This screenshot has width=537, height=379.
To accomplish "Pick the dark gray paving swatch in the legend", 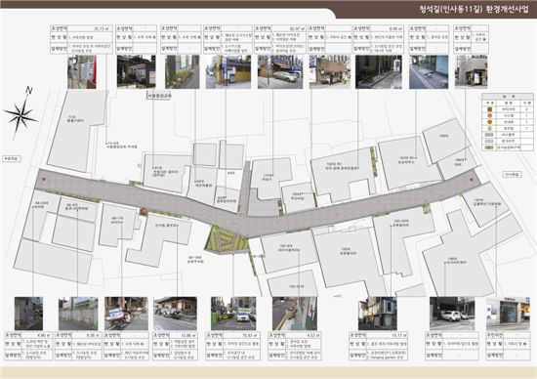I will click(x=490, y=135).
